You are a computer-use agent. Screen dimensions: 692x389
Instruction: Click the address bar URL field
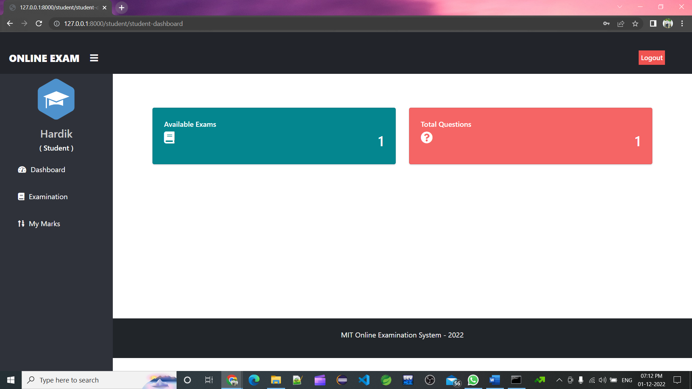point(324,23)
